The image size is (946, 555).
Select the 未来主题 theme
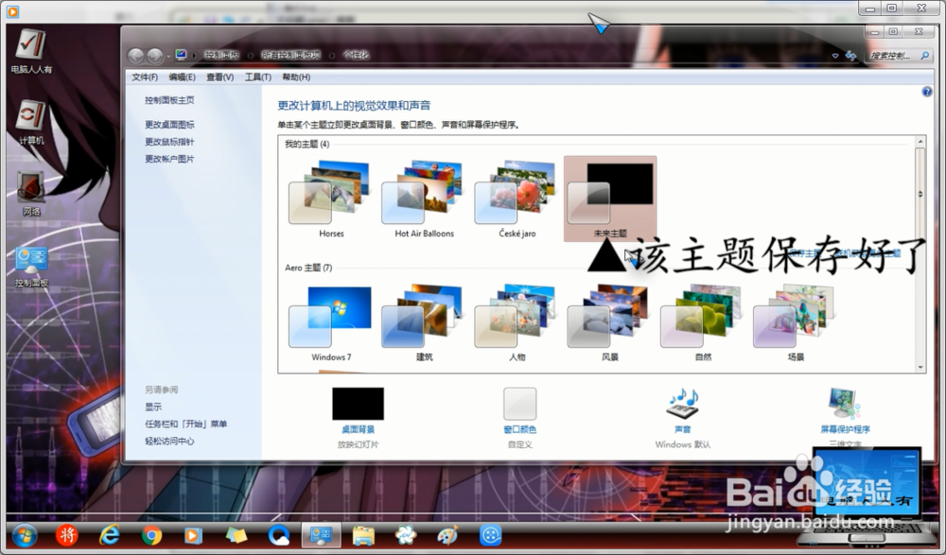(610, 199)
